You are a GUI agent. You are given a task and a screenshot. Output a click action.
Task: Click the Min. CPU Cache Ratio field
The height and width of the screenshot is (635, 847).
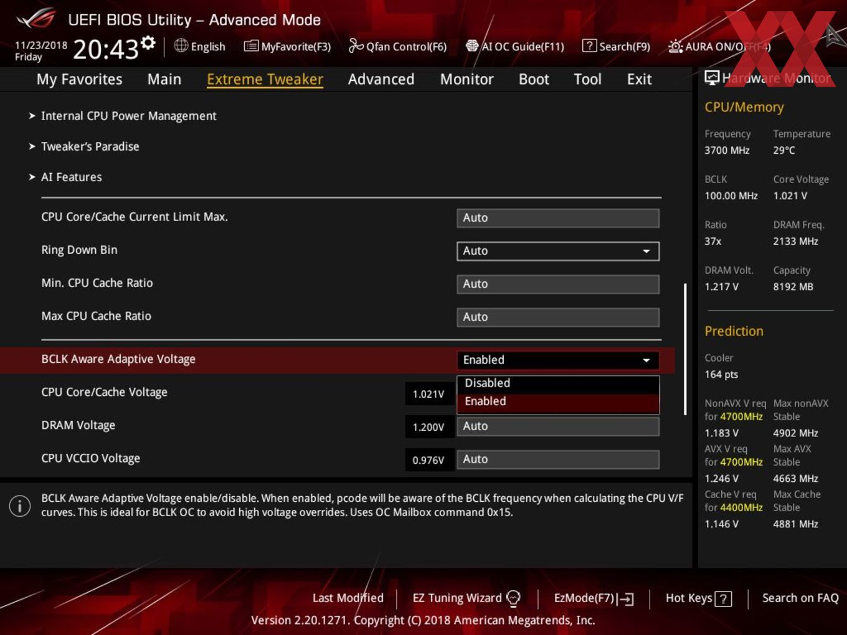[558, 284]
